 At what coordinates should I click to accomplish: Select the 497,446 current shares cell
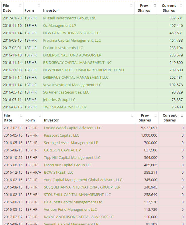coord(171,26)
